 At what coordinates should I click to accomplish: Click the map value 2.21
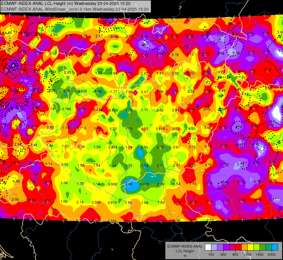coord(160,166)
